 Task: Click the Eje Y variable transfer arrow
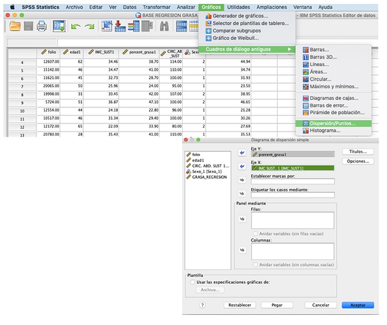click(242, 153)
